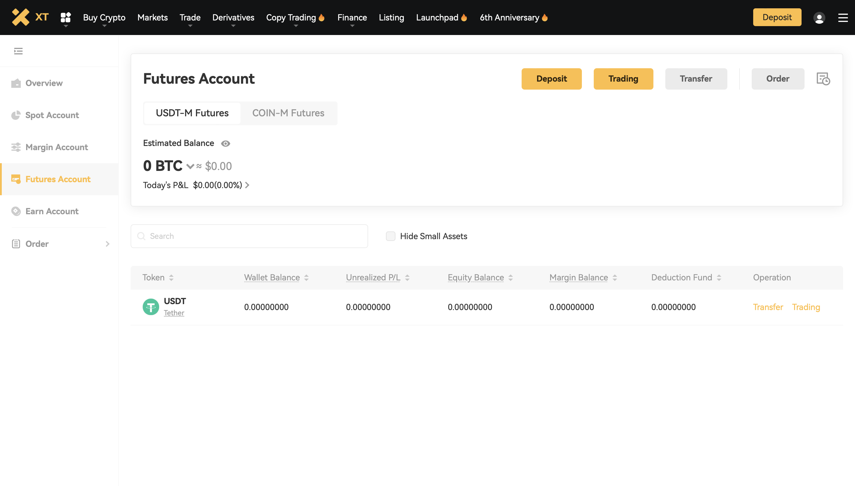Click the header Deposit button
The height and width of the screenshot is (486, 855).
(777, 17)
